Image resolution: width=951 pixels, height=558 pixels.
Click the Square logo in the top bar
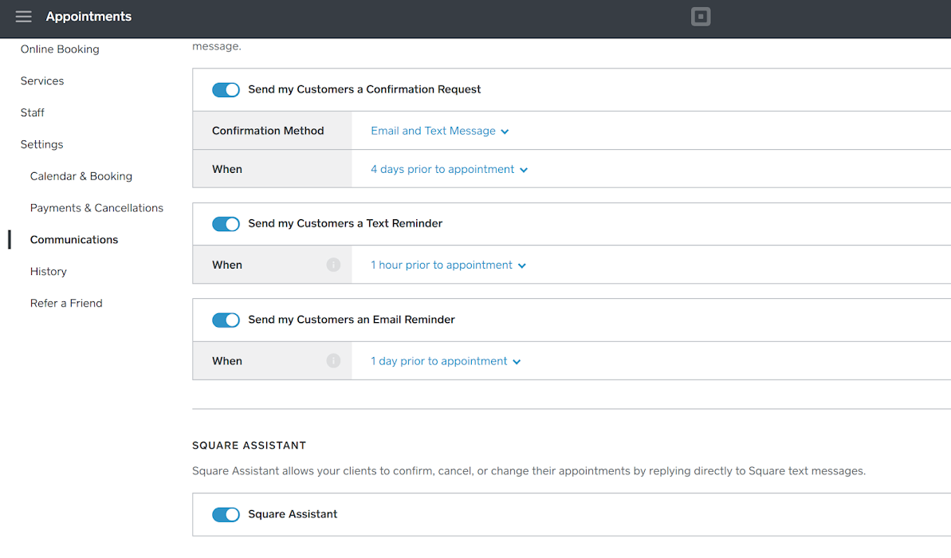[700, 16]
